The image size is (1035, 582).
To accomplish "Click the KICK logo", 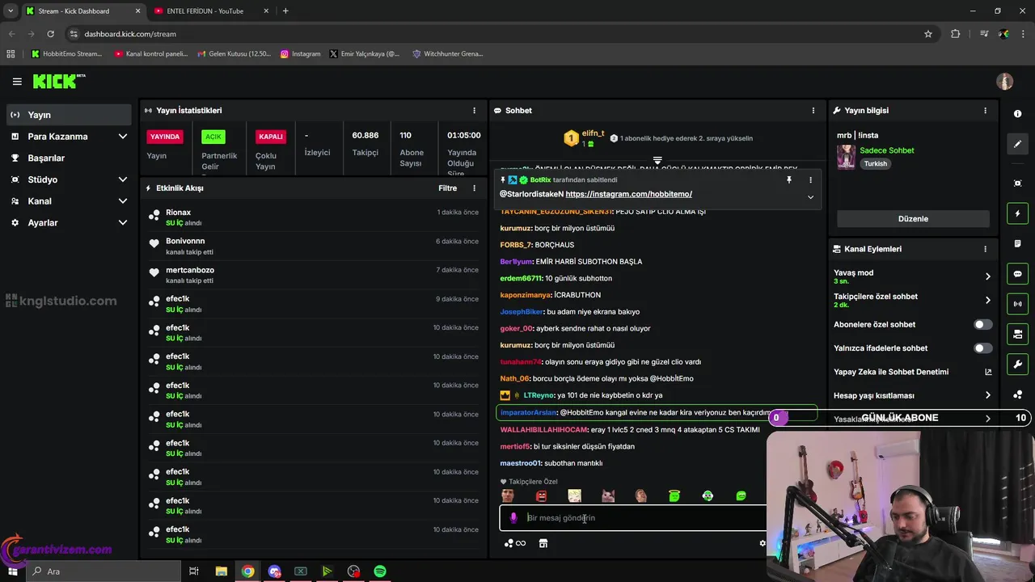I will point(58,81).
